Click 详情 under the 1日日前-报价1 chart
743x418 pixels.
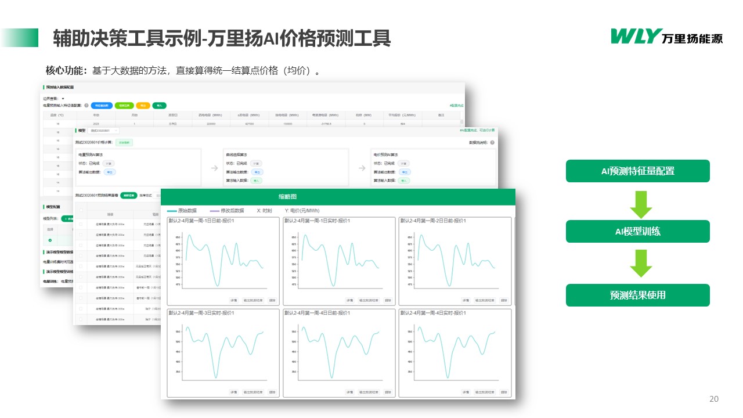pyautogui.click(x=233, y=301)
